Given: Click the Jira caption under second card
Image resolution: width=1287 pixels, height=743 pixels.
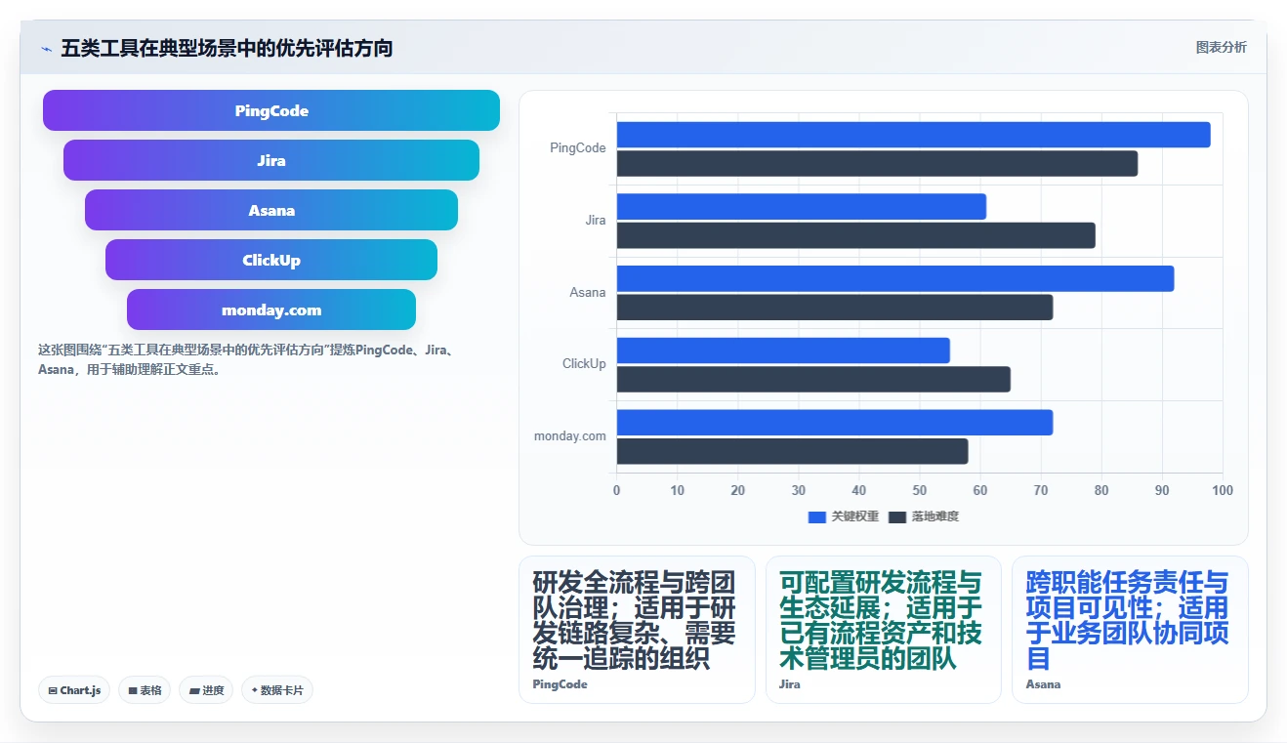Looking at the screenshot, I should [790, 684].
